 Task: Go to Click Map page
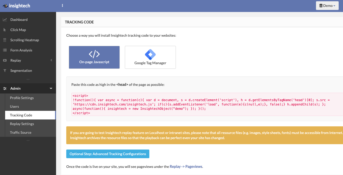tap(28, 30)
